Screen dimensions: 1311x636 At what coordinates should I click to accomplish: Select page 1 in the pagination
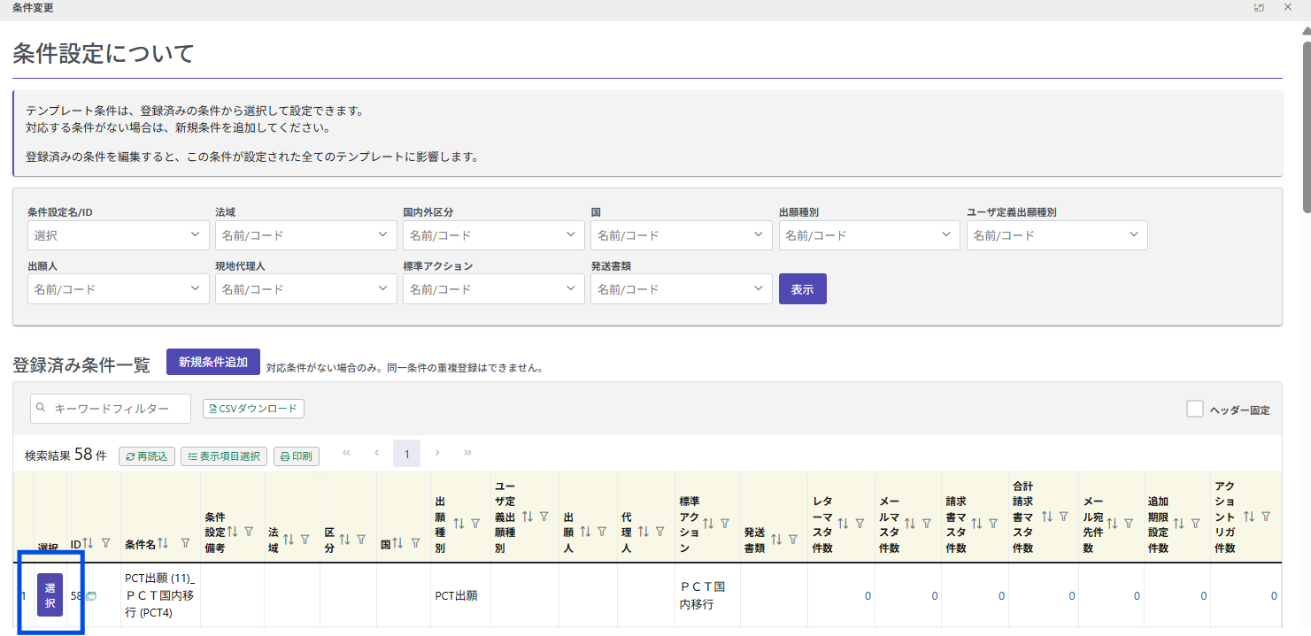pyautogui.click(x=406, y=454)
